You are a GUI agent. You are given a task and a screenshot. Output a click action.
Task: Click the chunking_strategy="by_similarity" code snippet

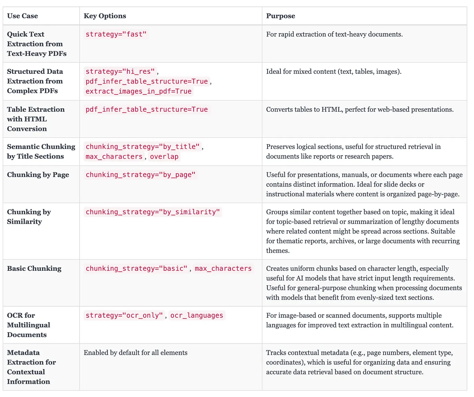153,212
